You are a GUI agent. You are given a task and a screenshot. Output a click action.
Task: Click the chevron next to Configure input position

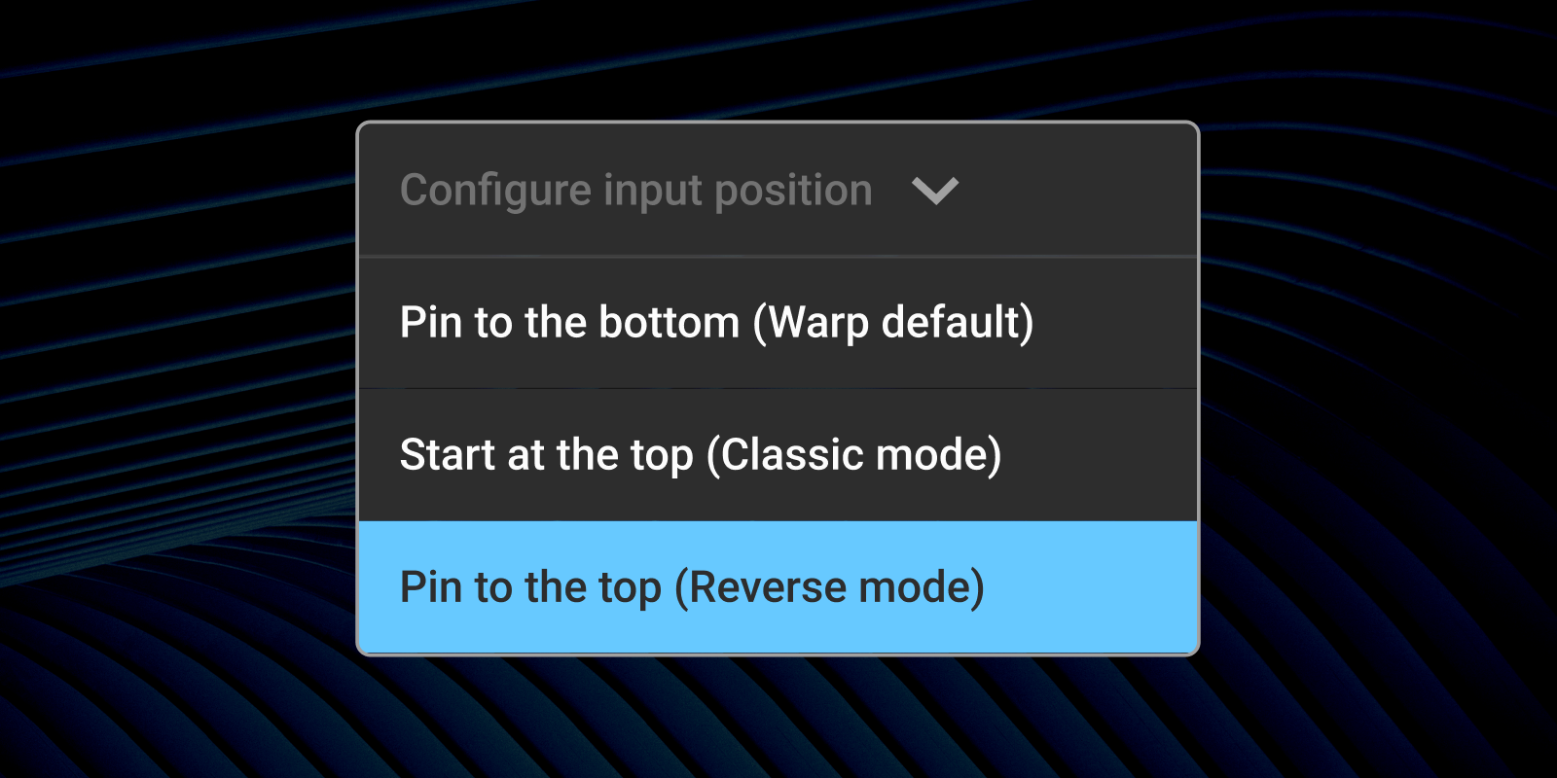tap(937, 191)
